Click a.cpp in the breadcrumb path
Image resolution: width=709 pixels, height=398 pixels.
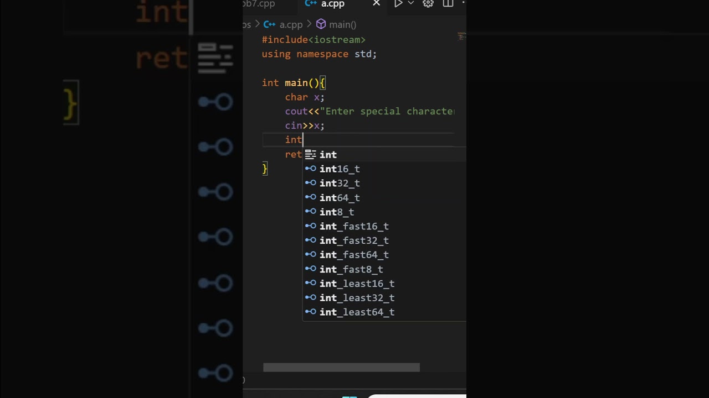[291, 24]
